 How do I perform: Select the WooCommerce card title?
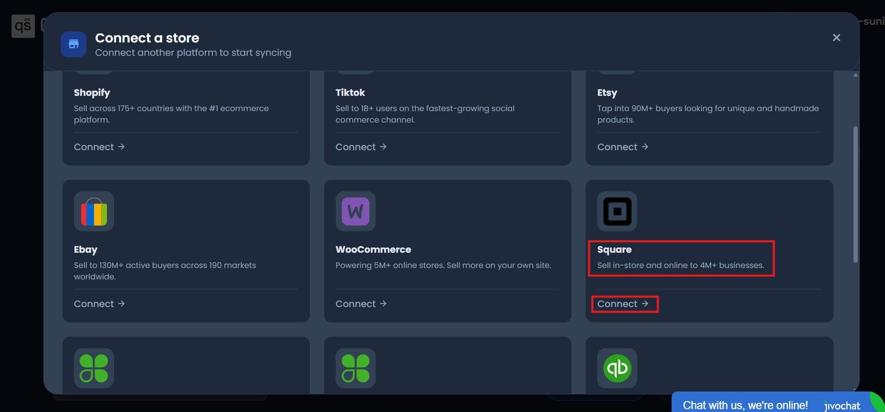tap(373, 249)
